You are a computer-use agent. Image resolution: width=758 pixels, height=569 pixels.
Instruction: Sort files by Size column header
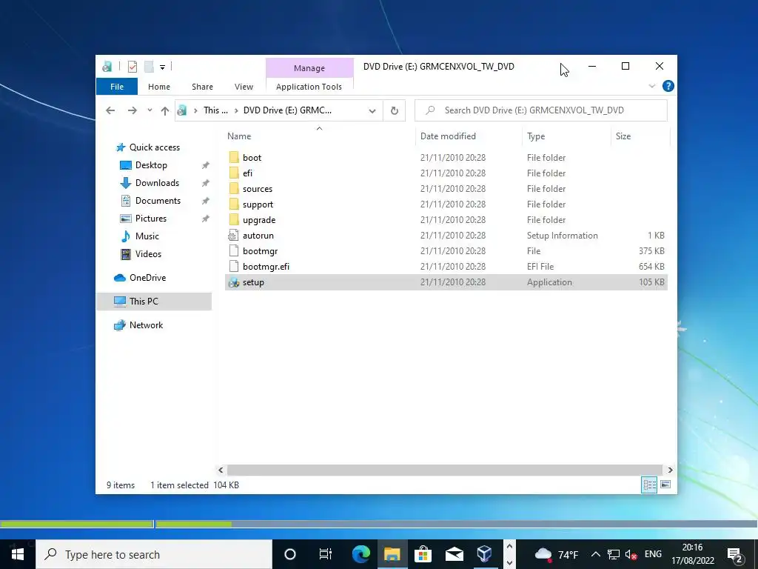(x=623, y=136)
